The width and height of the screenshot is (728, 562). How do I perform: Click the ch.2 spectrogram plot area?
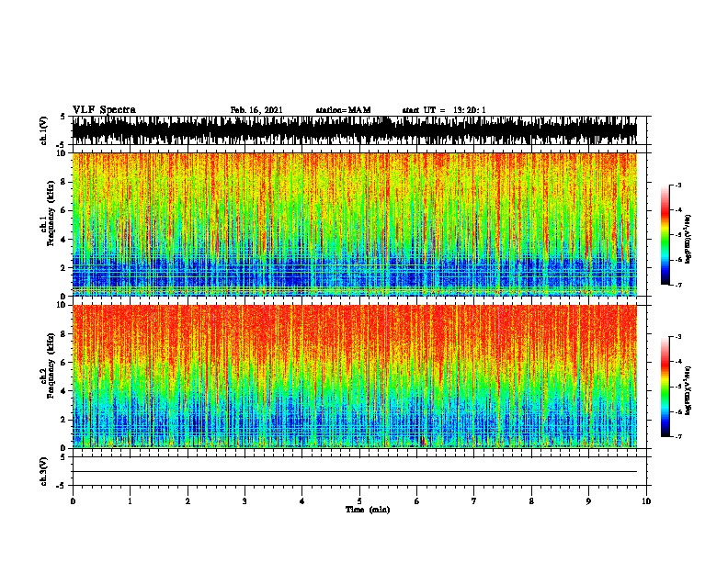tap(355, 377)
